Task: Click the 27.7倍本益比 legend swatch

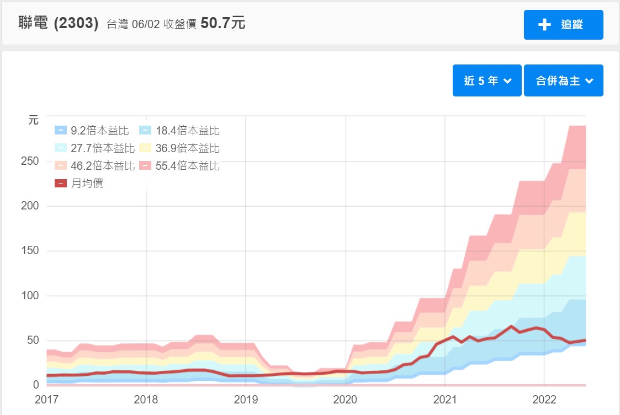Action: [61, 148]
